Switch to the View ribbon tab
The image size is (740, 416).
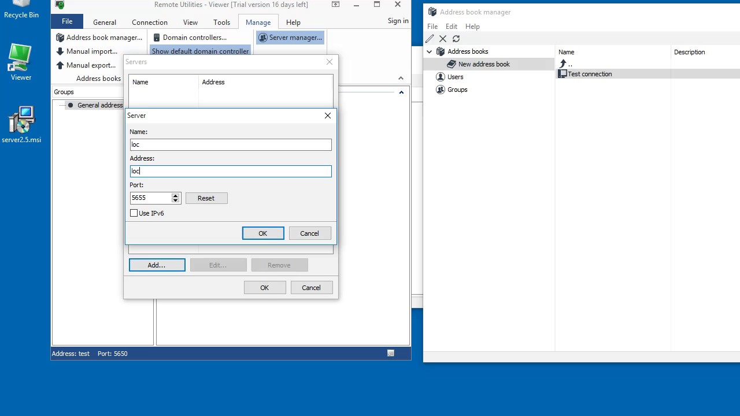(190, 22)
